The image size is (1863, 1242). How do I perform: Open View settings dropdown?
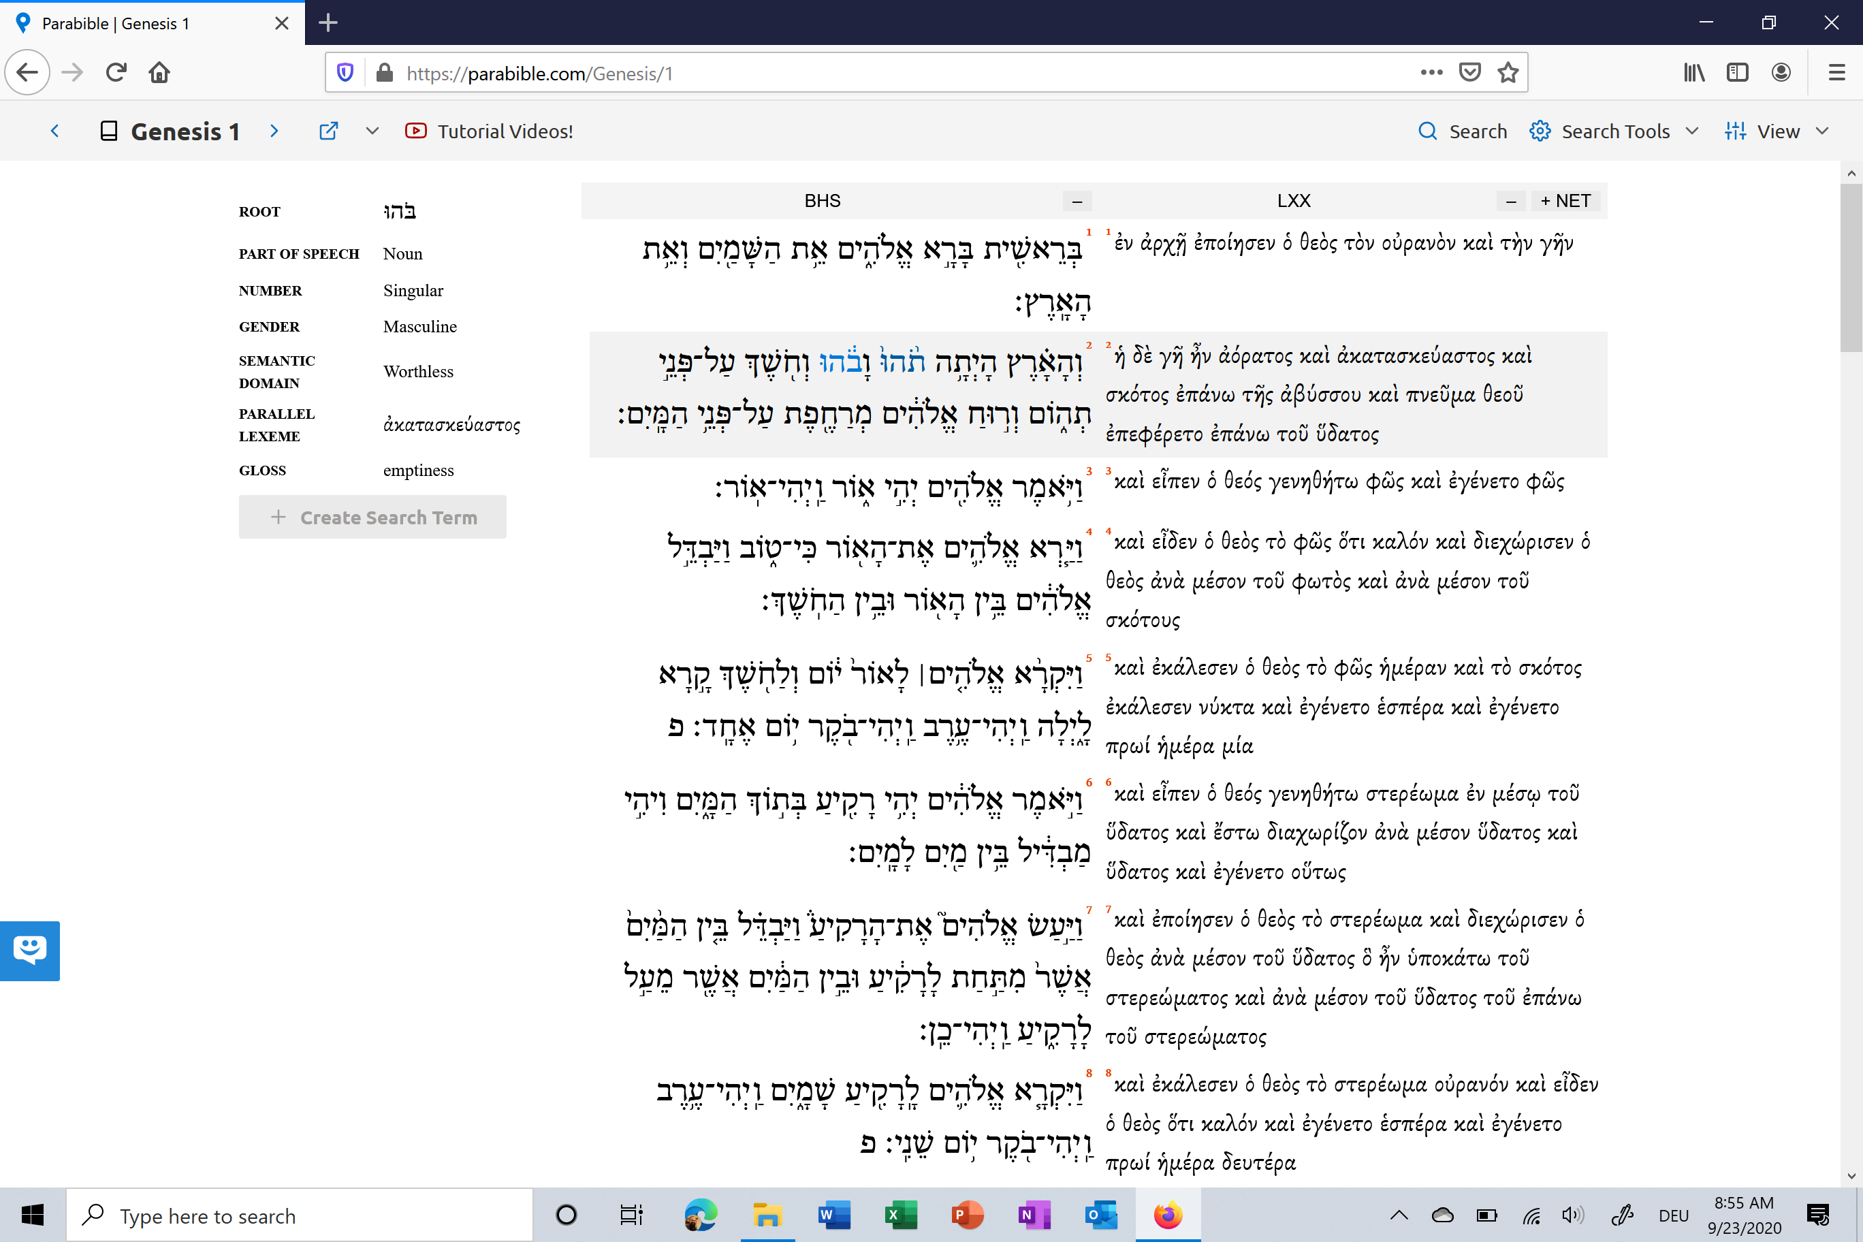(x=1776, y=131)
